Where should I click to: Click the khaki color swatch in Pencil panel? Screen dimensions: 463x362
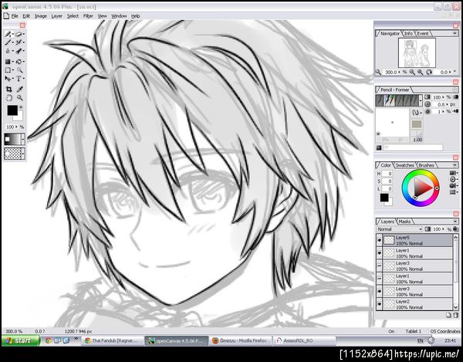point(417,123)
